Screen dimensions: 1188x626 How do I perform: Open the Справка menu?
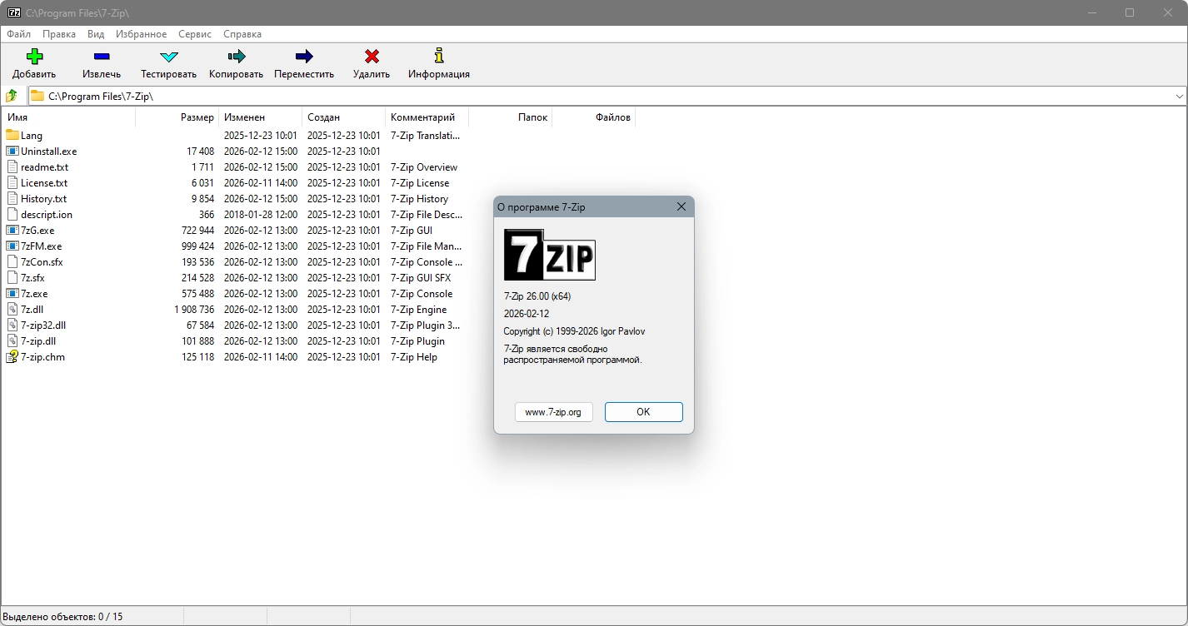point(242,34)
